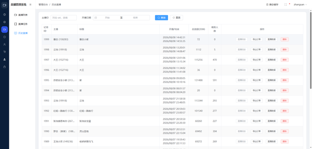Click the calendar icon in the date range picker
The height and width of the screenshot is (149, 312).
click(x=96, y=18)
